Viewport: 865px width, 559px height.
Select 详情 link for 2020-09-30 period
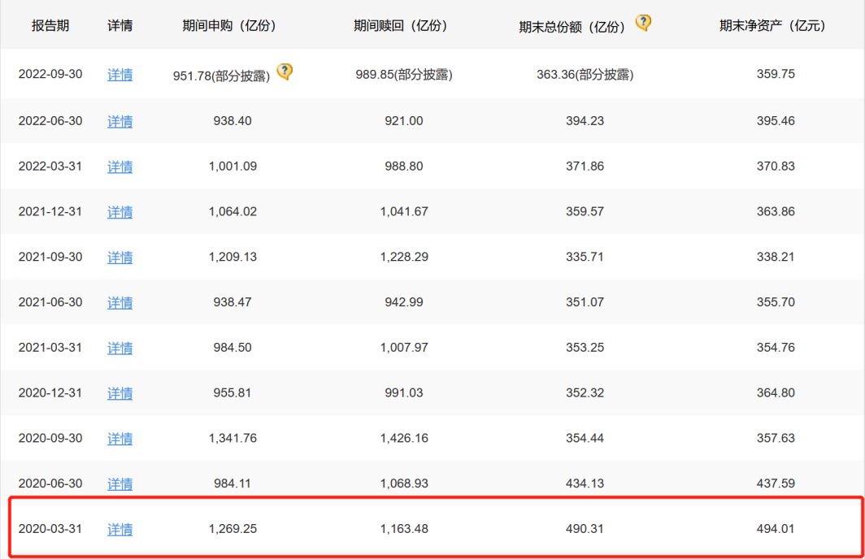coord(120,439)
